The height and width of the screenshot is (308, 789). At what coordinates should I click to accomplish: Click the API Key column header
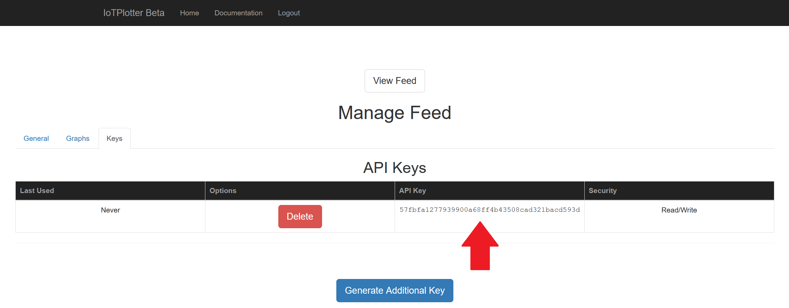pos(412,191)
